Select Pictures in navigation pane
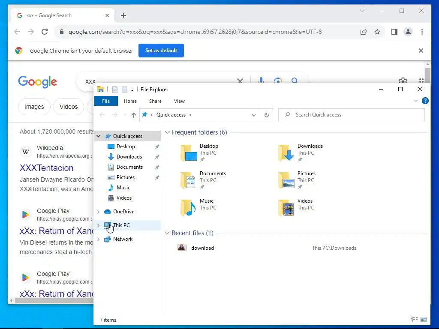The width and height of the screenshot is (439, 329). pyautogui.click(x=126, y=177)
